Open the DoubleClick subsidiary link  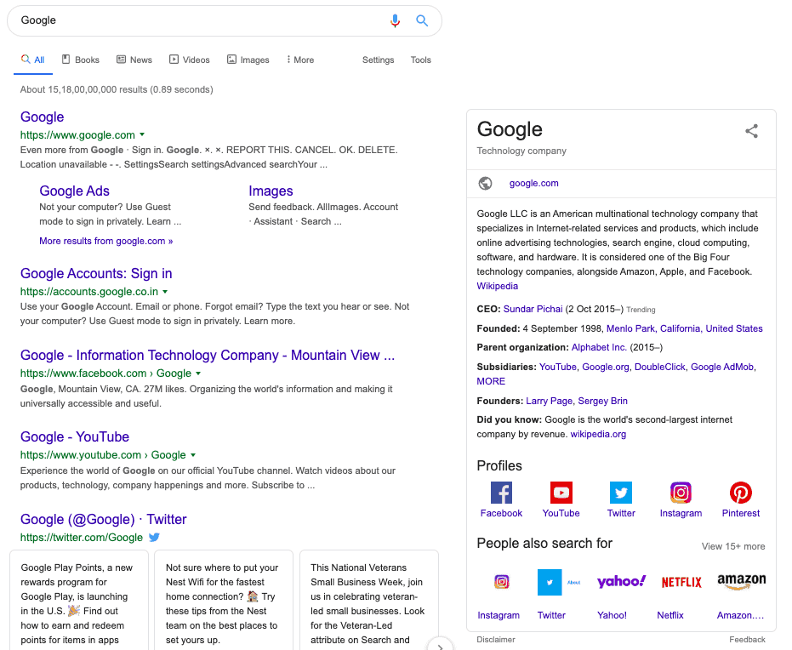point(659,368)
